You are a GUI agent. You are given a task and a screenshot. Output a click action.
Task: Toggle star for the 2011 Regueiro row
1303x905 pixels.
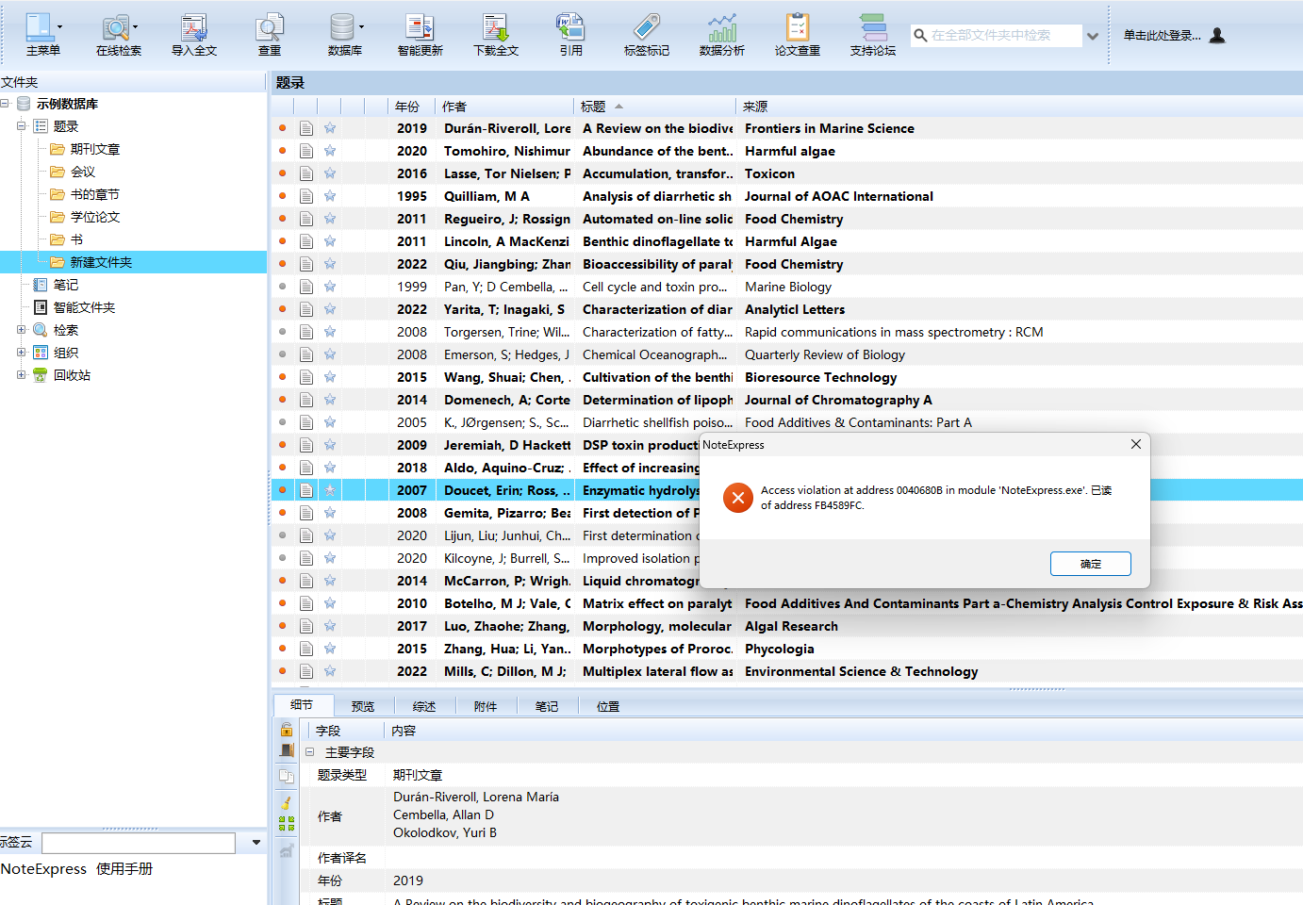click(x=330, y=219)
